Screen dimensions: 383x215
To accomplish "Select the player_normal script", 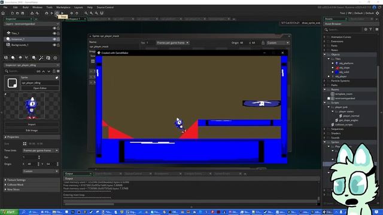I will coord(351,116).
